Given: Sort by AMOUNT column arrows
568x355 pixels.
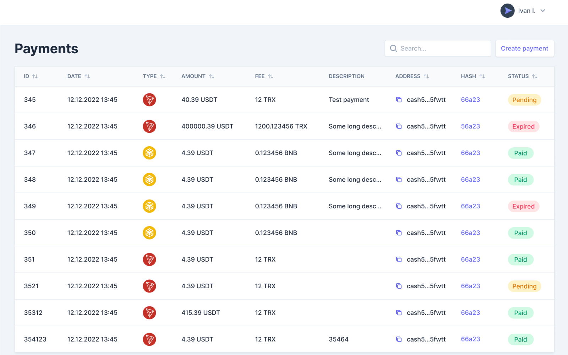Looking at the screenshot, I should [x=212, y=76].
